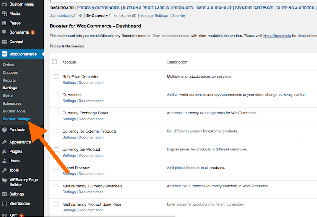
Task: Click the Shortcodes brackets icon
Action: click(x=4, y=204)
